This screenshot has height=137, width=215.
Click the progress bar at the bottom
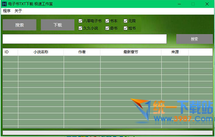point(107,133)
